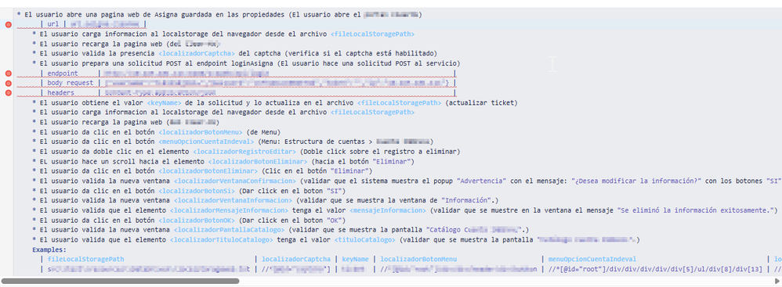The image size is (782, 287).
Task: Click the horizontal scrollbar thumb
Action: point(121,281)
